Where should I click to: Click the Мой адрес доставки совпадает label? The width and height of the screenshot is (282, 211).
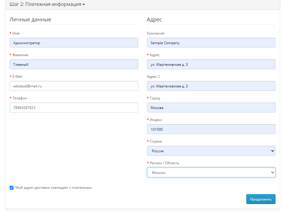(x=54, y=188)
